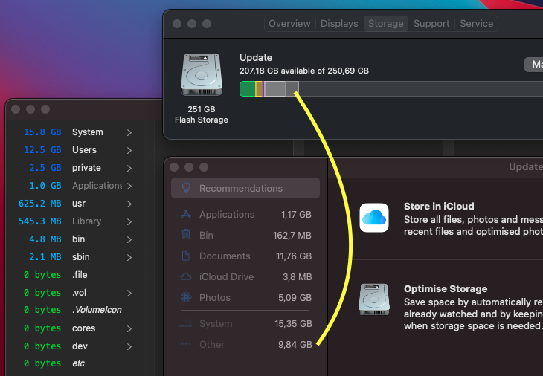This screenshot has height=376, width=543.
Task: Select Bin 162,7 MB sidebar entry
Action: pos(245,236)
